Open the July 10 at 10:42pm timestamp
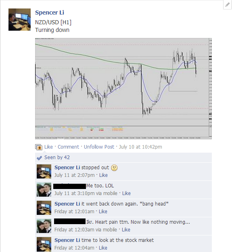Viewport: 232px width, 252px height. (x=140, y=147)
